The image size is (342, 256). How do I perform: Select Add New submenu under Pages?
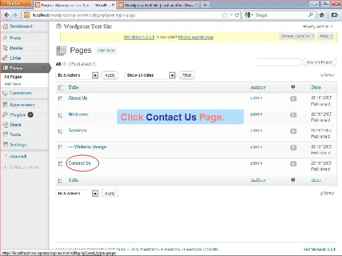(x=12, y=84)
